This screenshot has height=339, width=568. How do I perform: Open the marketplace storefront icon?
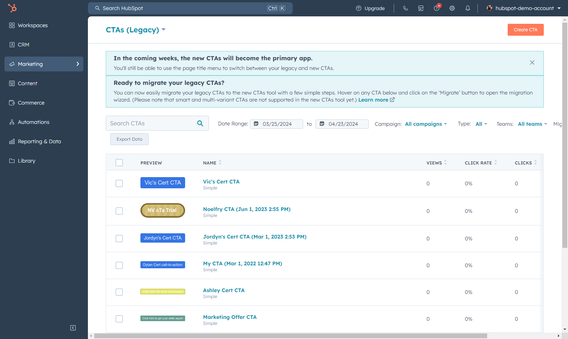point(421,8)
